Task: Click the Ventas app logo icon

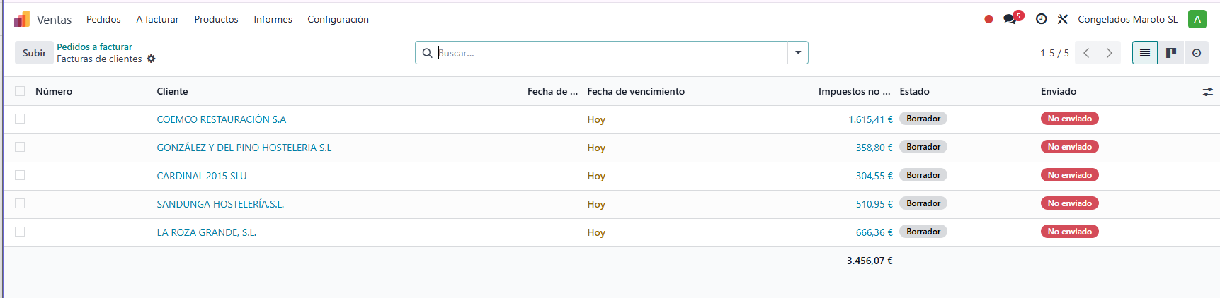Action: point(22,19)
